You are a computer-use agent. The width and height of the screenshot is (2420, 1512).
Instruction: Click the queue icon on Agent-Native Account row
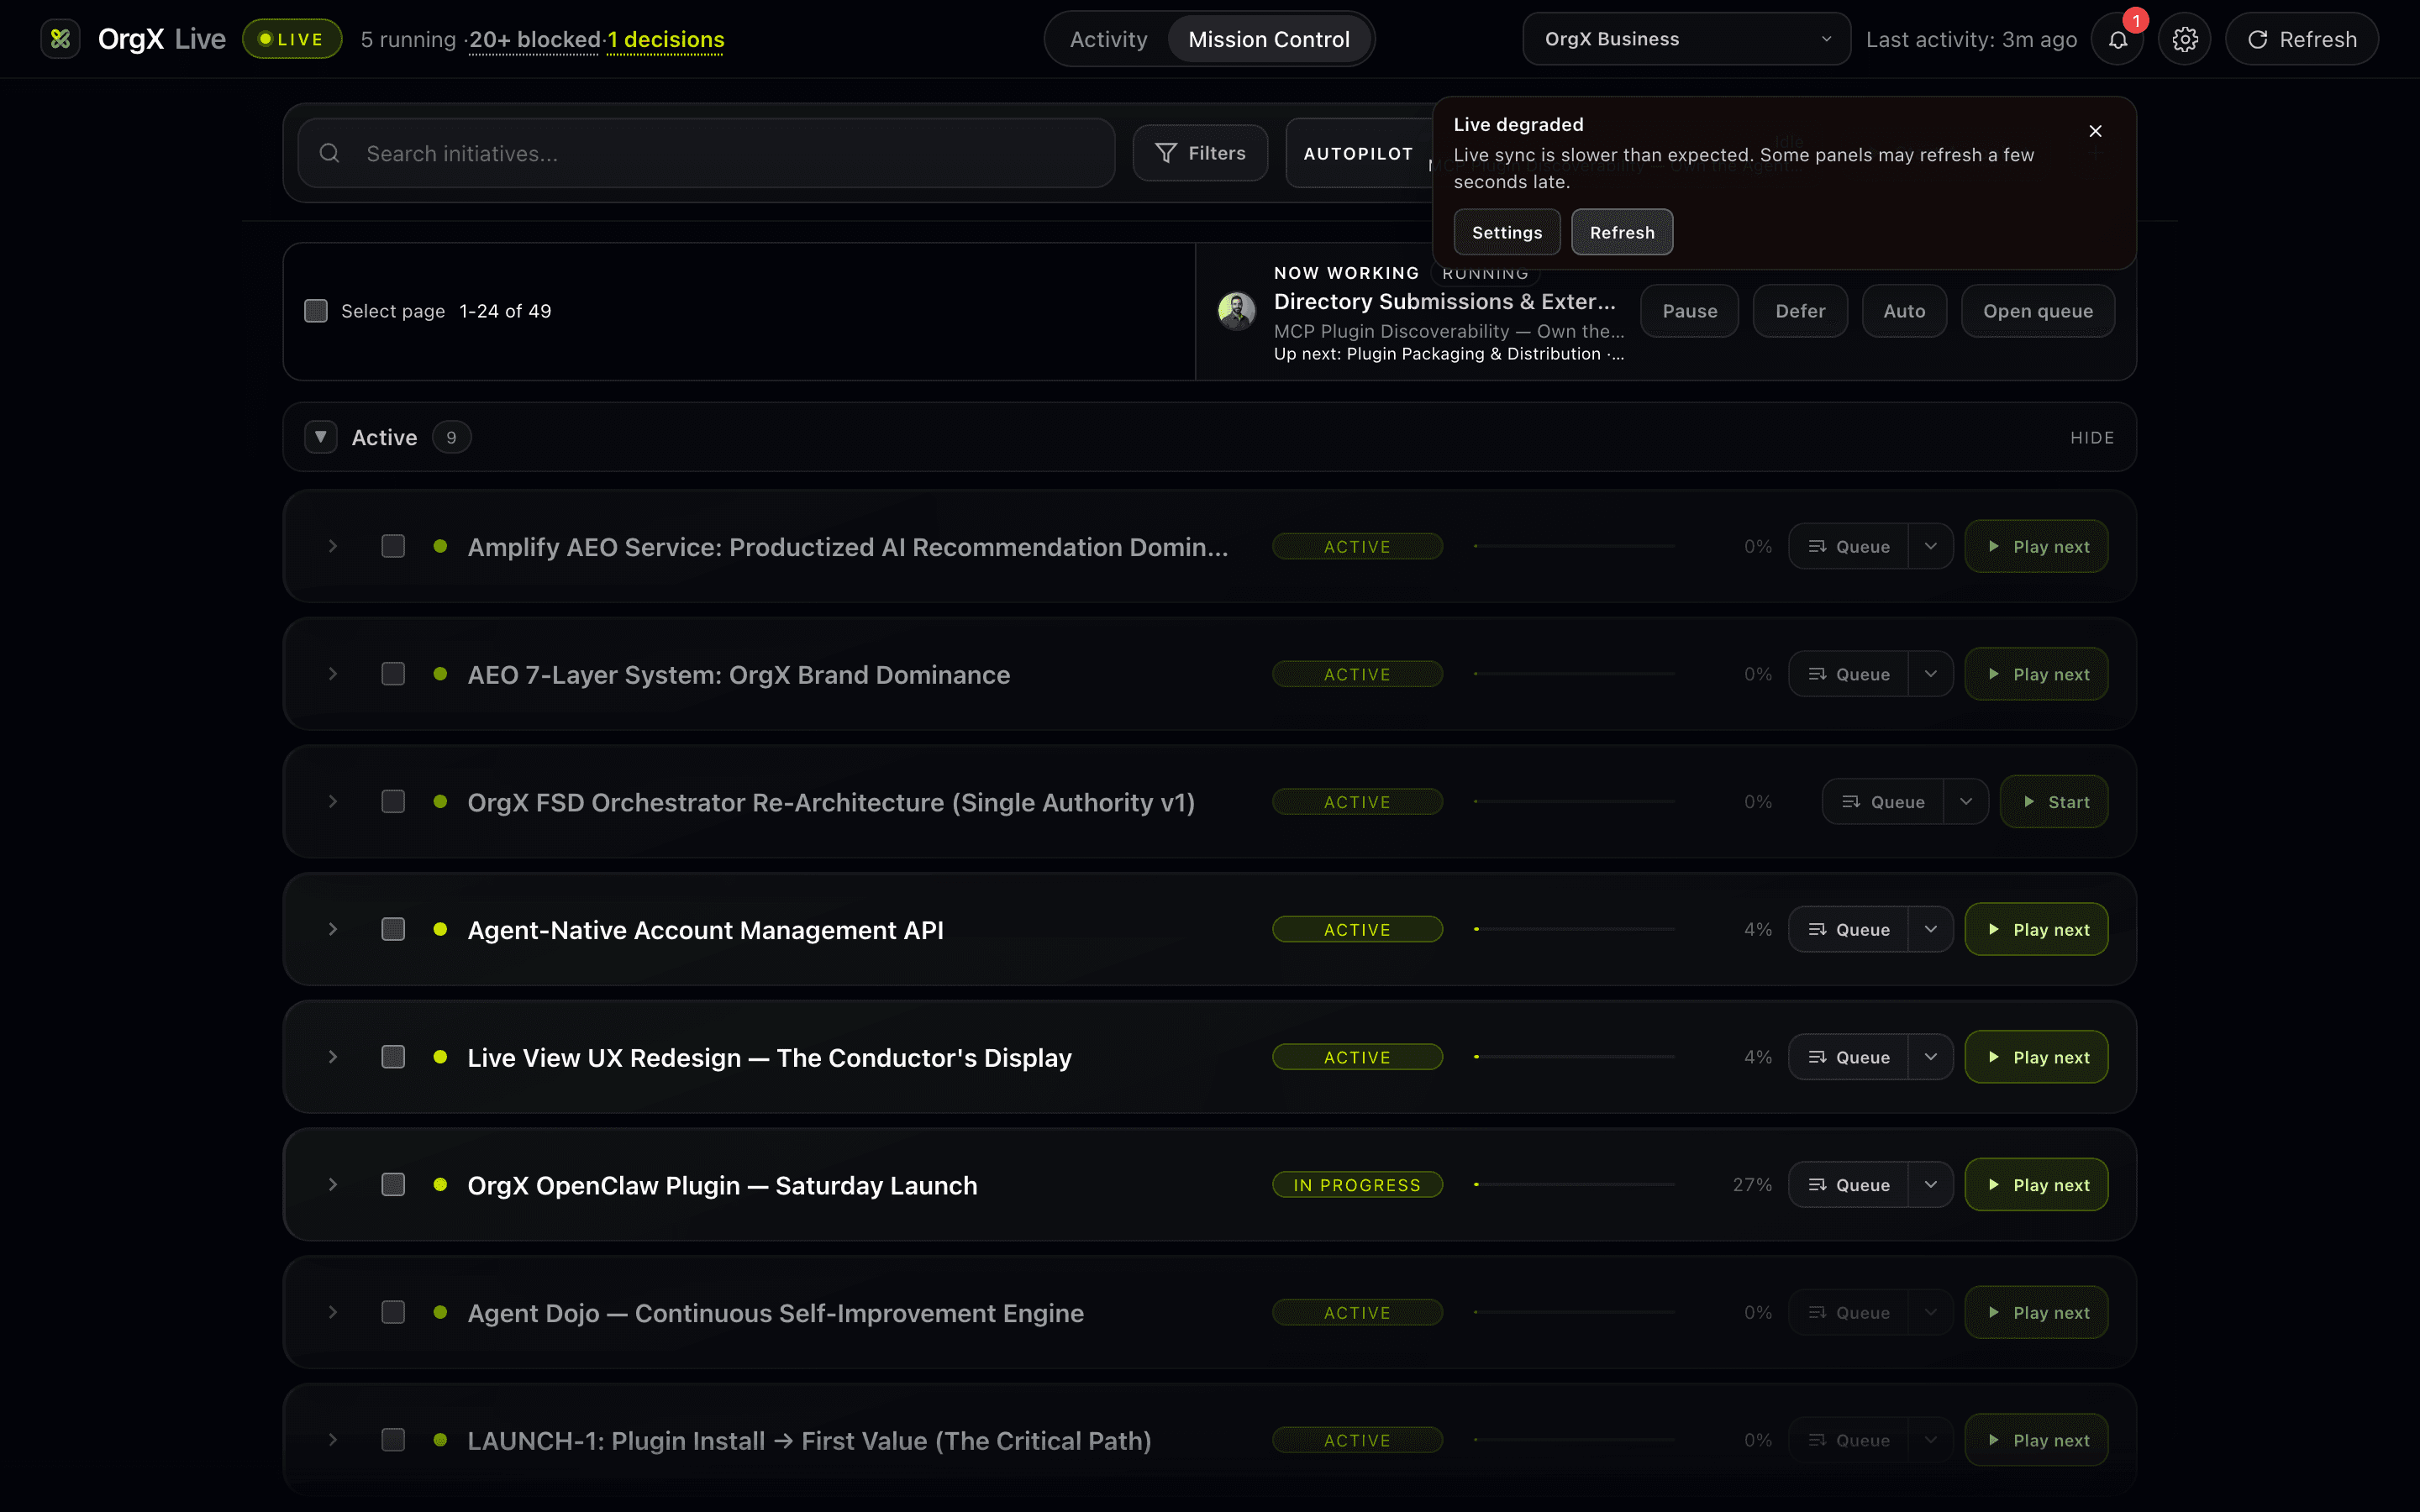[x=1818, y=929]
